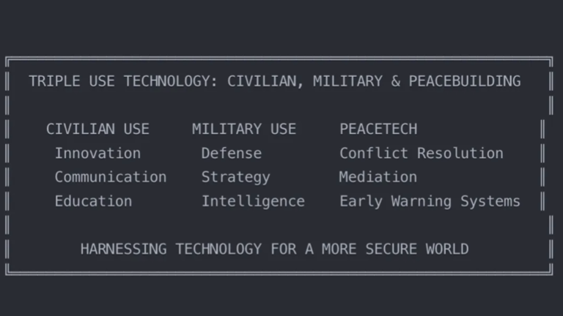Click the ampersand in the title line
Image resolution: width=563 pixels, height=316 pixels.
tap(396, 81)
